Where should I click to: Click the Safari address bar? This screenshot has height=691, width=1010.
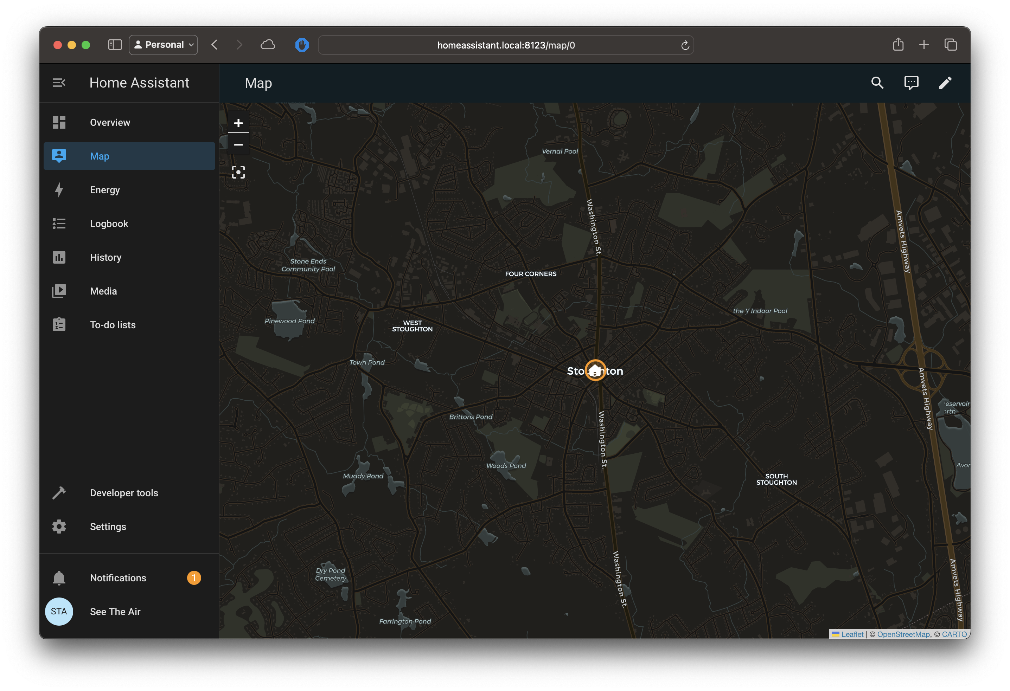[505, 45]
